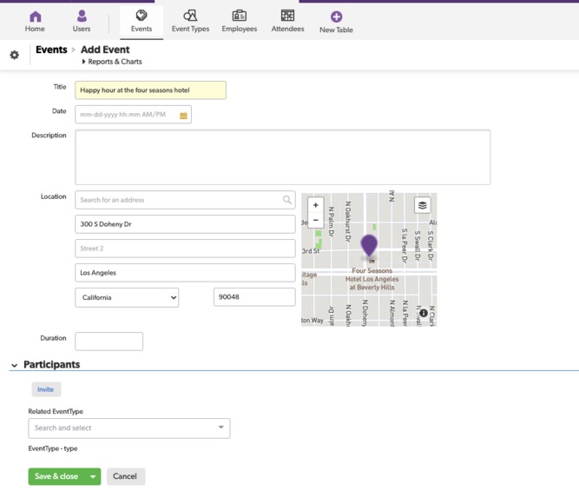Image resolution: width=579 pixels, height=498 pixels.
Task: Focus the Search for an address box
Action: click(x=185, y=200)
